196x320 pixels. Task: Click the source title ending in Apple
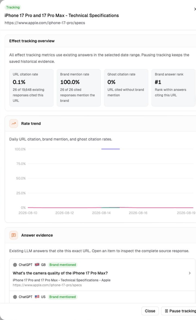[x=62, y=280]
